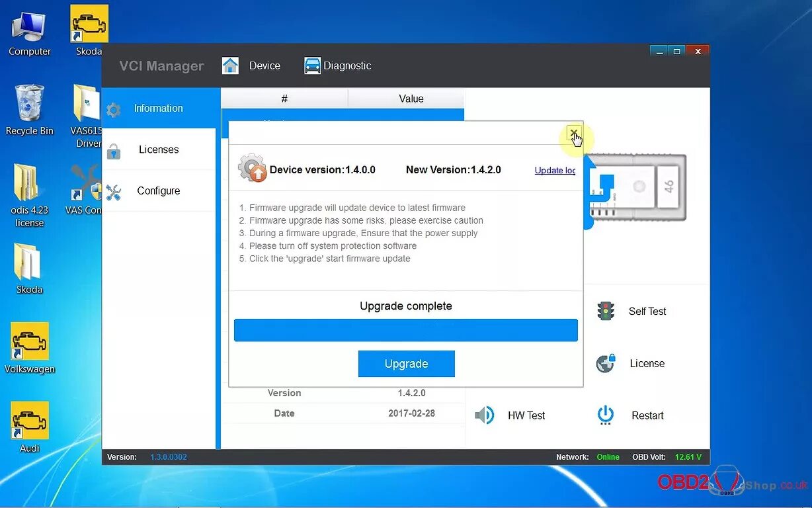Click the License button label
Image resolution: width=812 pixels, height=508 pixels.
(x=647, y=363)
